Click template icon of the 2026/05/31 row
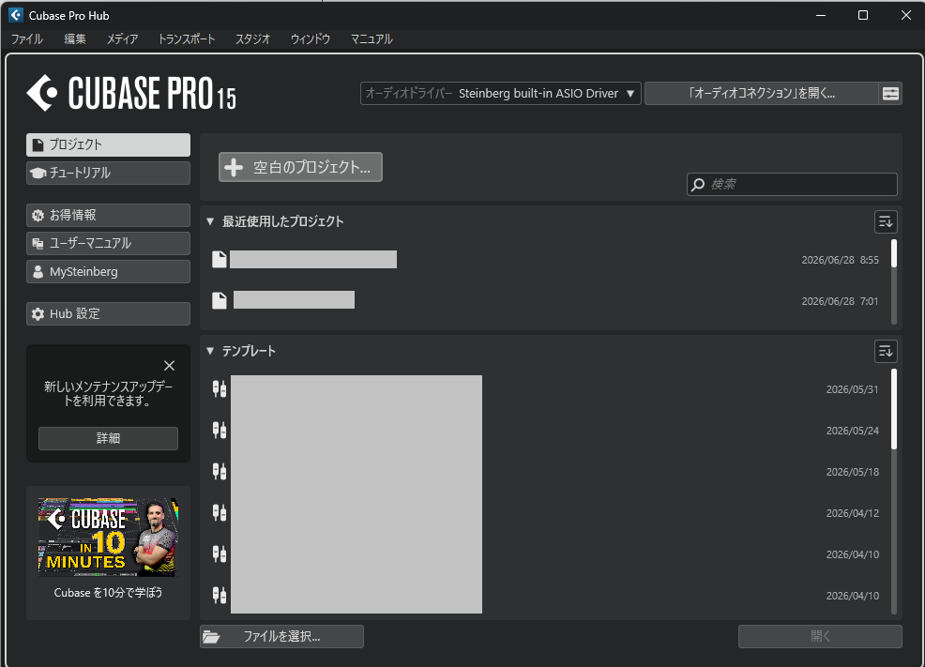The height and width of the screenshot is (667, 925). point(220,389)
